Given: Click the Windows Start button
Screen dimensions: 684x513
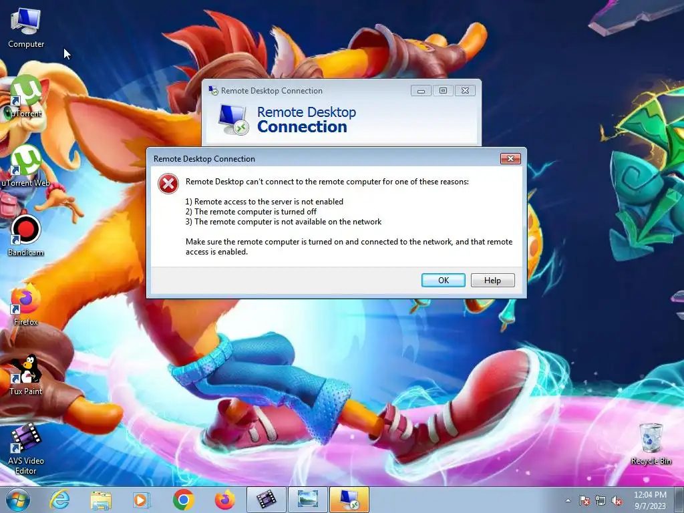Looking at the screenshot, I should point(18,500).
